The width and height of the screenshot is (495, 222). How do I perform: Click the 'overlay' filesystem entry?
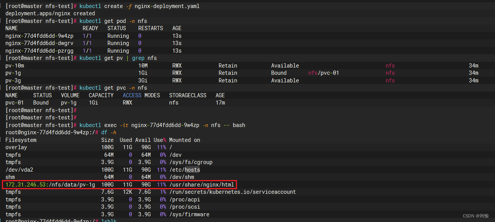[x=16, y=147]
